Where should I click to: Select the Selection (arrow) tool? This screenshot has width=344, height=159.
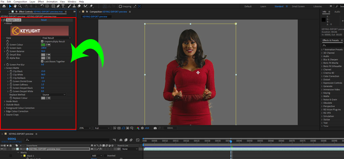click(x=10, y=6)
